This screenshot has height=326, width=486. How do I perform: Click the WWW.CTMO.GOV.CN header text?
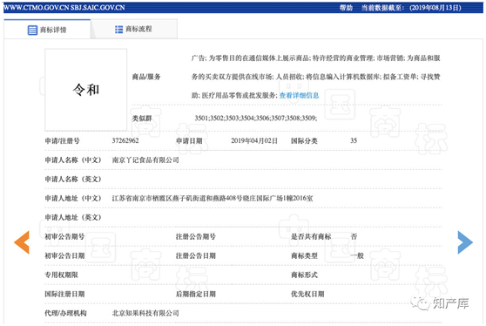(x=36, y=8)
